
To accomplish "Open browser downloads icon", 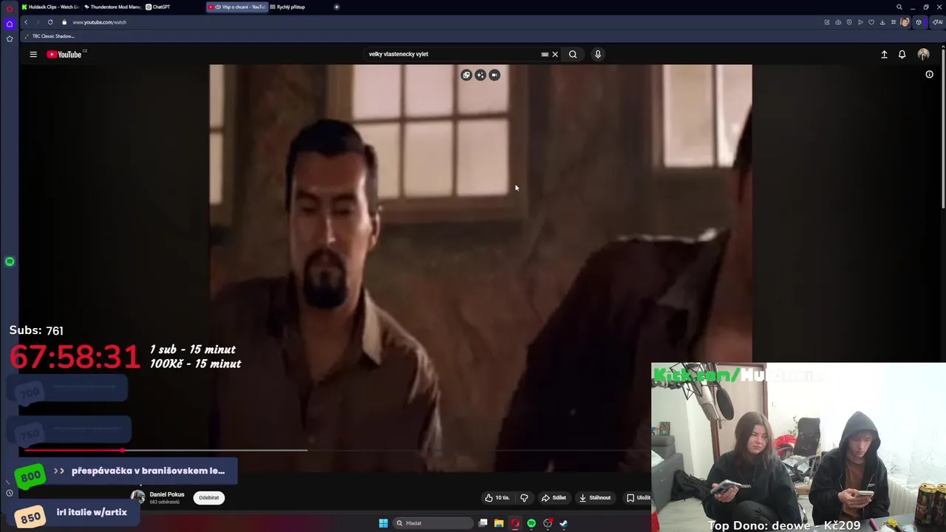I will click(882, 22).
